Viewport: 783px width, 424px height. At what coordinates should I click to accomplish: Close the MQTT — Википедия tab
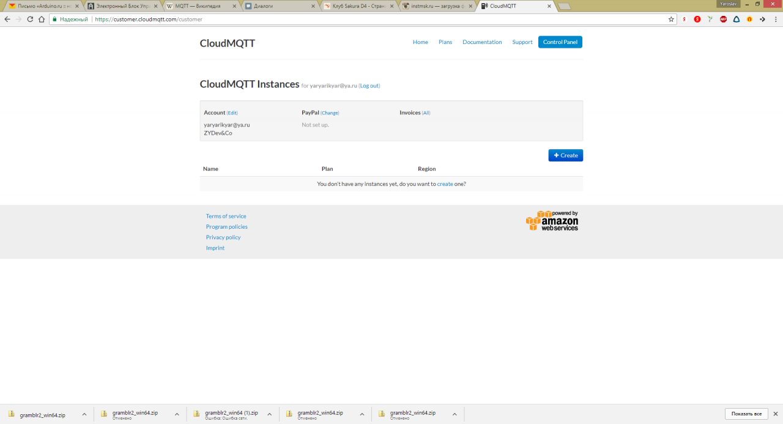pyautogui.click(x=234, y=6)
